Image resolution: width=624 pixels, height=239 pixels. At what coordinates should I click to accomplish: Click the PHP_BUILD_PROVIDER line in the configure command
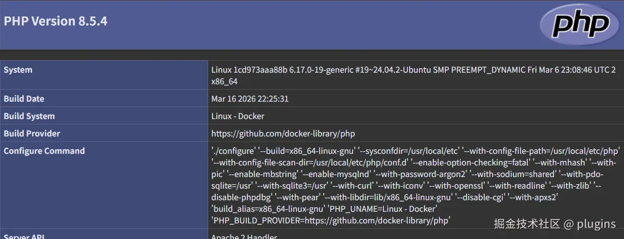(x=331, y=220)
